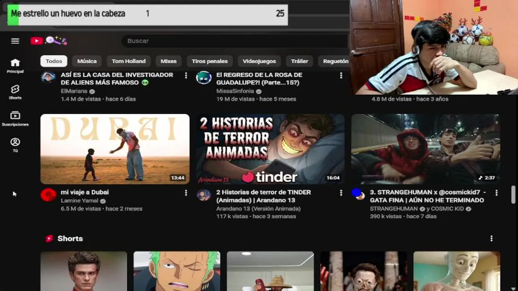Open MissaSinfonia channel avatar
The image size is (518, 291).
[203, 77]
